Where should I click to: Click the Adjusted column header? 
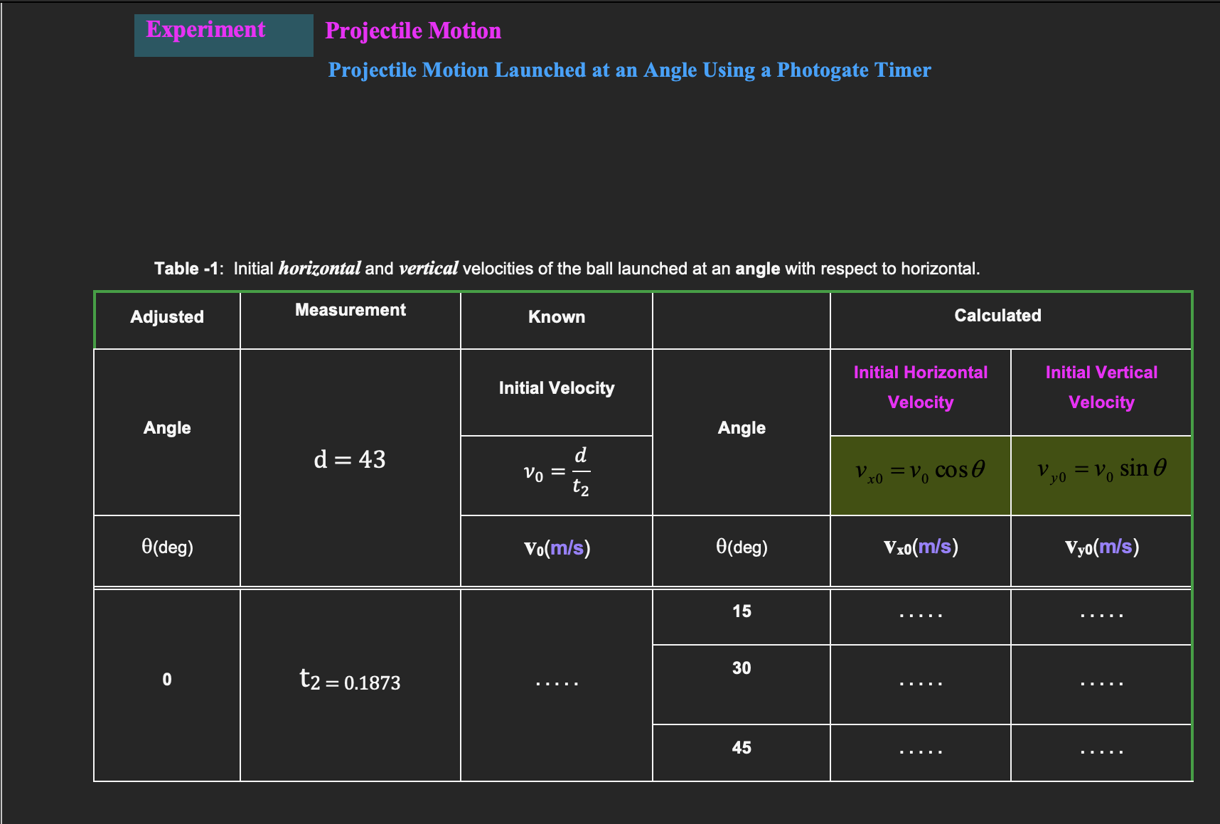166,317
